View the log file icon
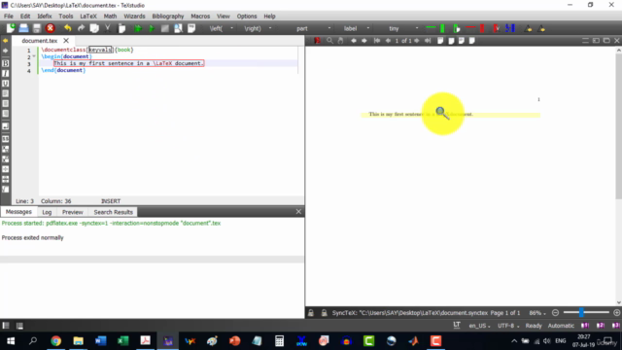The height and width of the screenshot is (350, 622). pyautogui.click(x=191, y=28)
